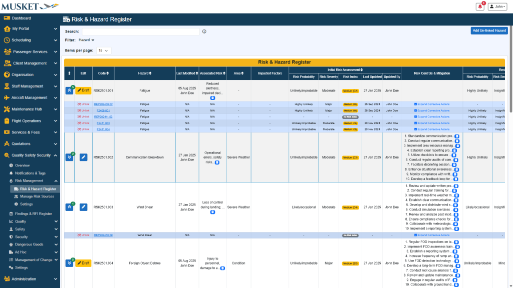The width and height of the screenshot is (513, 288).
Task: Click the pencil edit icon for RSK2501.002
Action: [x=84, y=157]
